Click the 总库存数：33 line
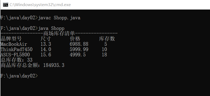 pos(17,60)
